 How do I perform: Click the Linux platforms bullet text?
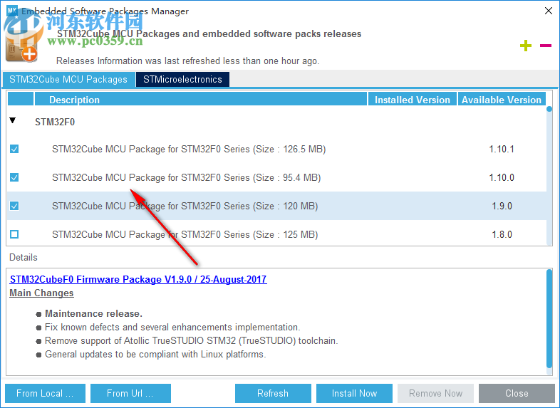click(155, 355)
